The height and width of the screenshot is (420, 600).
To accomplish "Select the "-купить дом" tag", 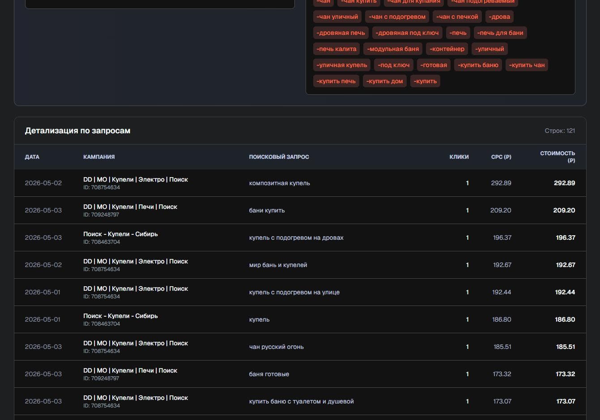I will [385, 81].
